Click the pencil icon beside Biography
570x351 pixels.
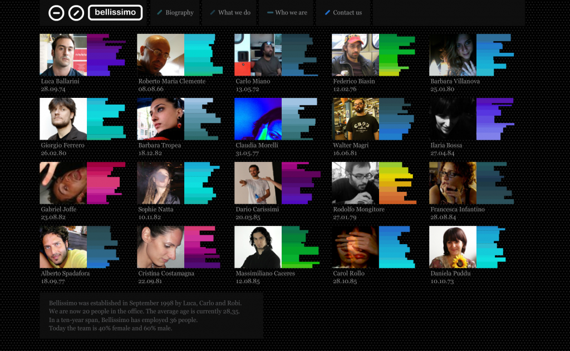(160, 12)
